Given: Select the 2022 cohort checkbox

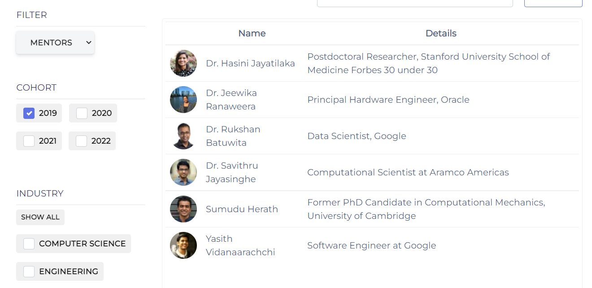Looking at the screenshot, I should (81, 141).
